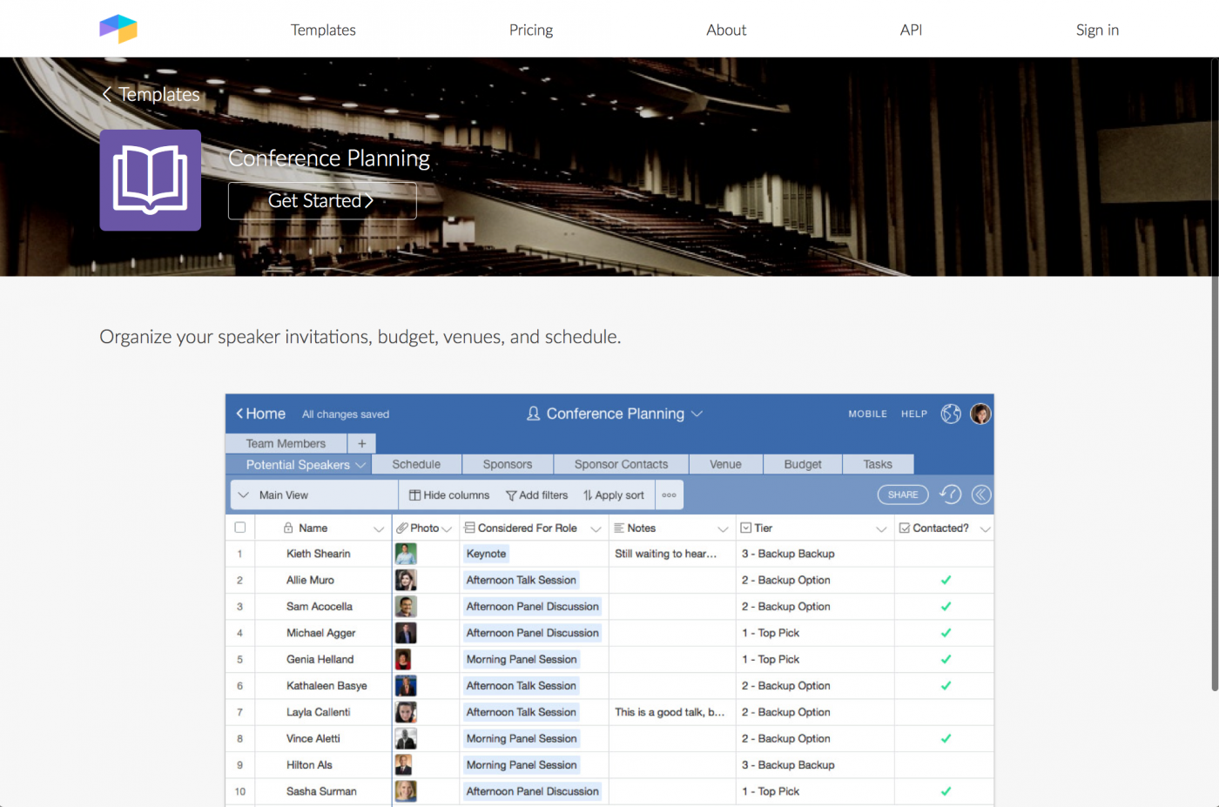Add a new table with plus icon
Image resolution: width=1219 pixels, height=807 pixels.
coord(362,443)
